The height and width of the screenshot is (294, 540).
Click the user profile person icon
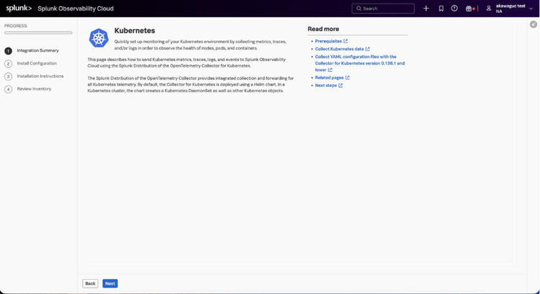(488, 9)
